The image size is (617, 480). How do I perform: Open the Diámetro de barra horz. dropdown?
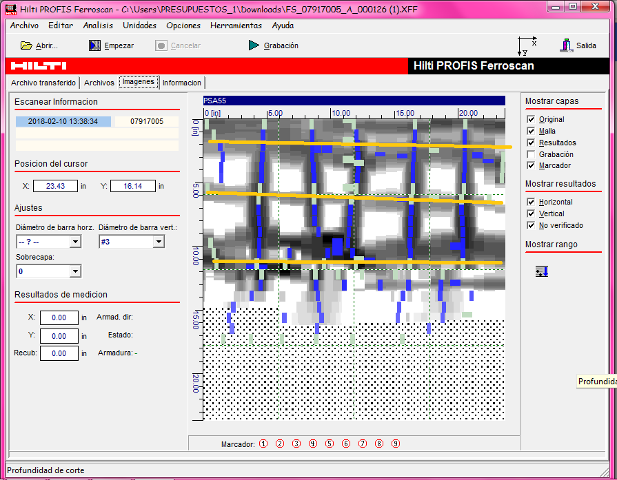[x=75, y=242]
